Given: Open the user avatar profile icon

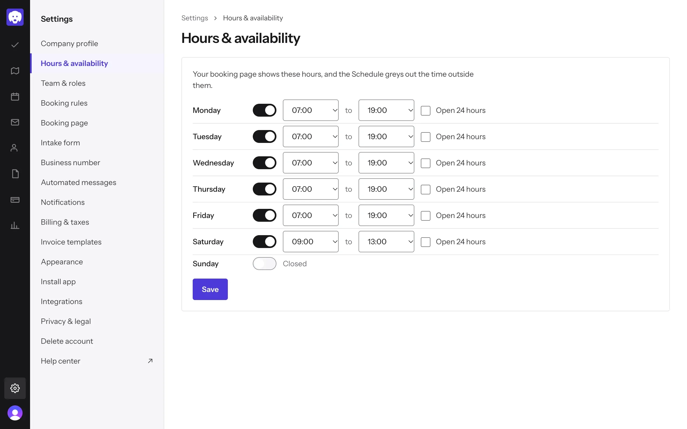Looking at the screenshot, I should (15, 413).
